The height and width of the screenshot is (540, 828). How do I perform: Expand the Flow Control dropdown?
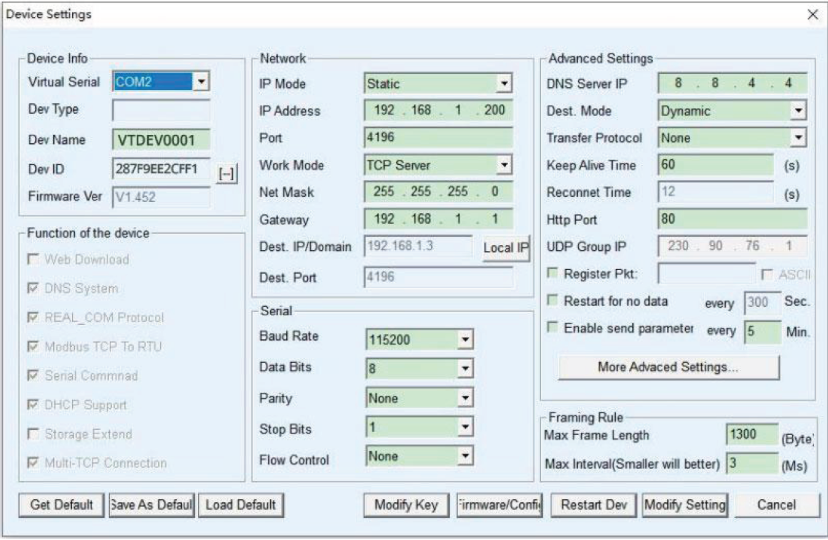coord(465,456)
